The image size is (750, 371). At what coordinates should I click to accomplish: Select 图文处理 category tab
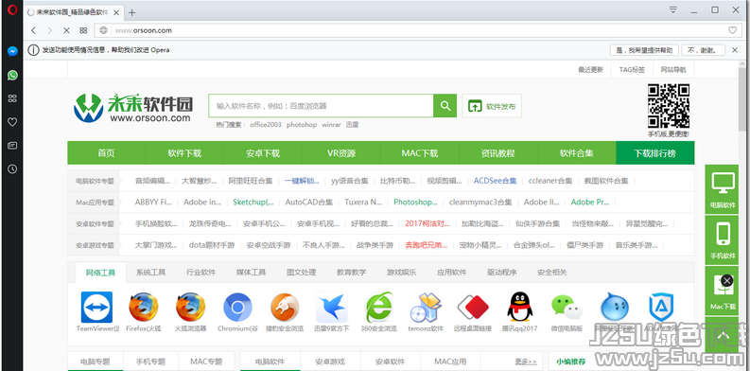(x=302, y=273)
